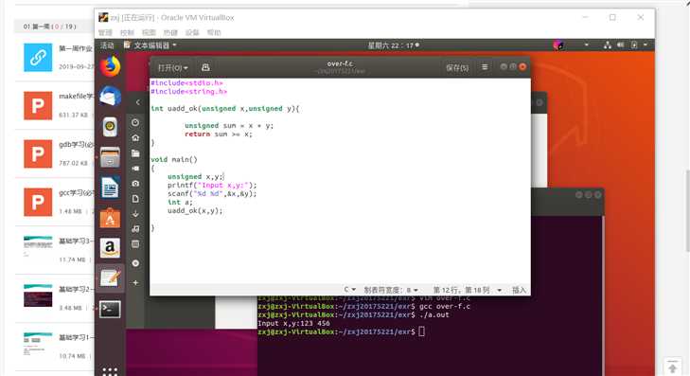Open VirtualBox 管理 menu
690x376 pixels.
click(105, 32)
